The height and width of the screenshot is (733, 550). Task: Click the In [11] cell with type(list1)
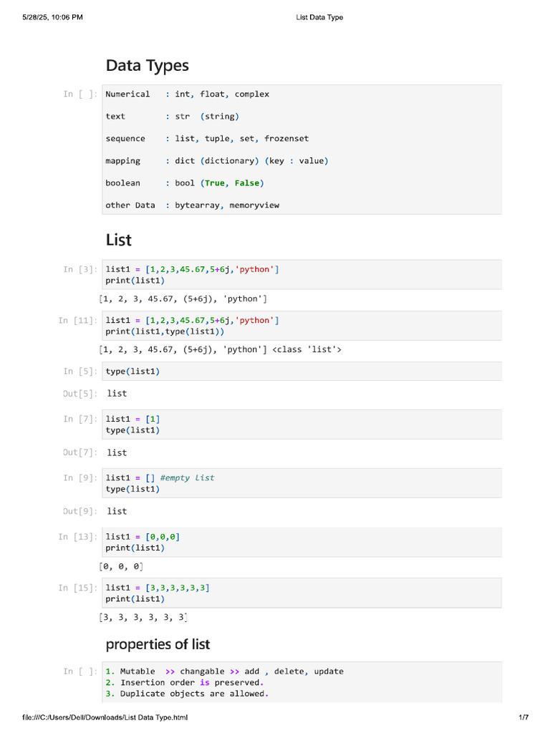(x=301, y=326)
